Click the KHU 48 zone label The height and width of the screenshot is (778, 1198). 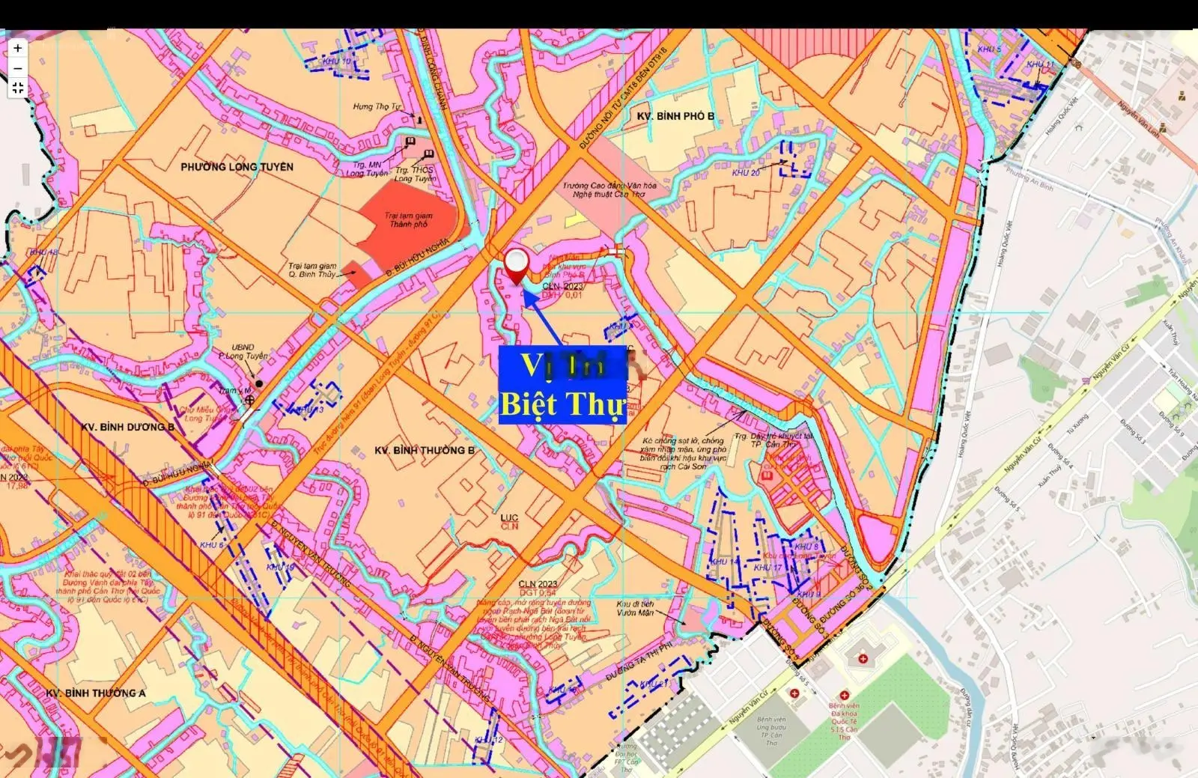pyautogui.click(x=43, y=253)
